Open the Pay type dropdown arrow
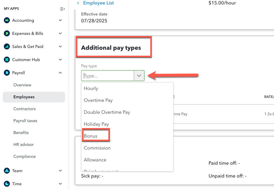 [139, 76]
